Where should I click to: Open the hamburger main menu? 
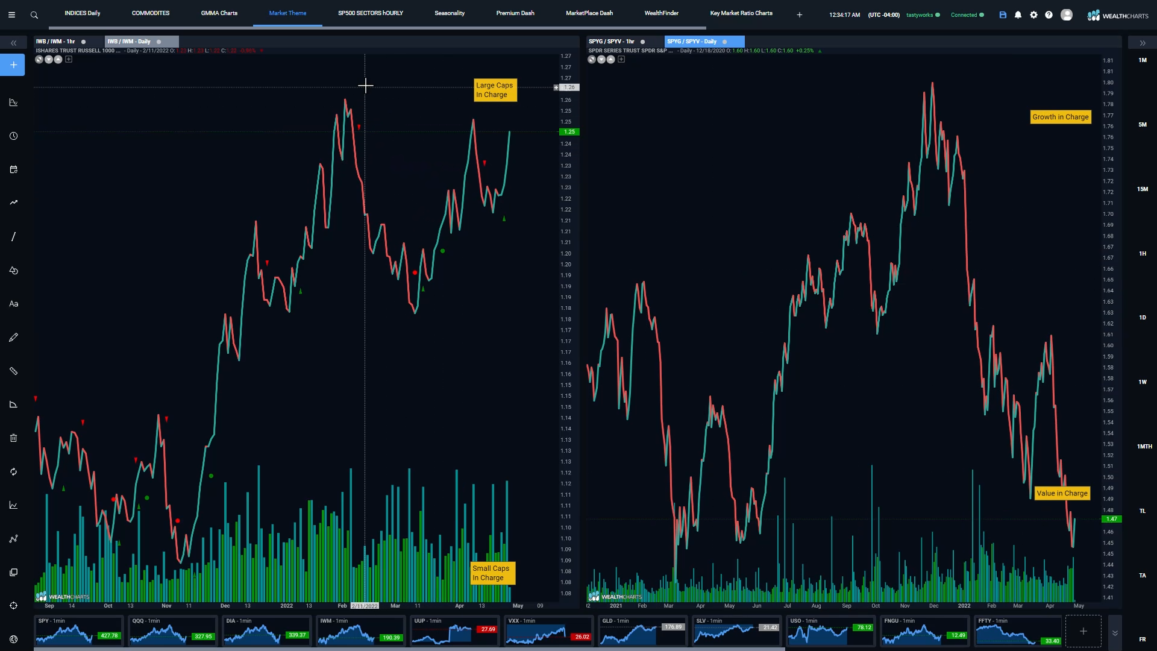click(x=11, y=14)
